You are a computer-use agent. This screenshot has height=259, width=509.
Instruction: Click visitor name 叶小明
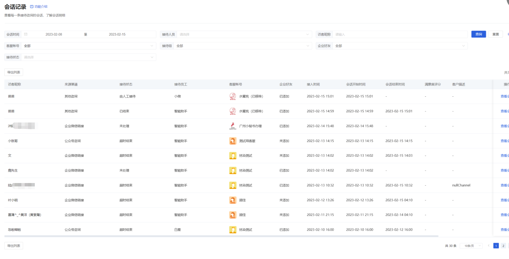(13, 200)
